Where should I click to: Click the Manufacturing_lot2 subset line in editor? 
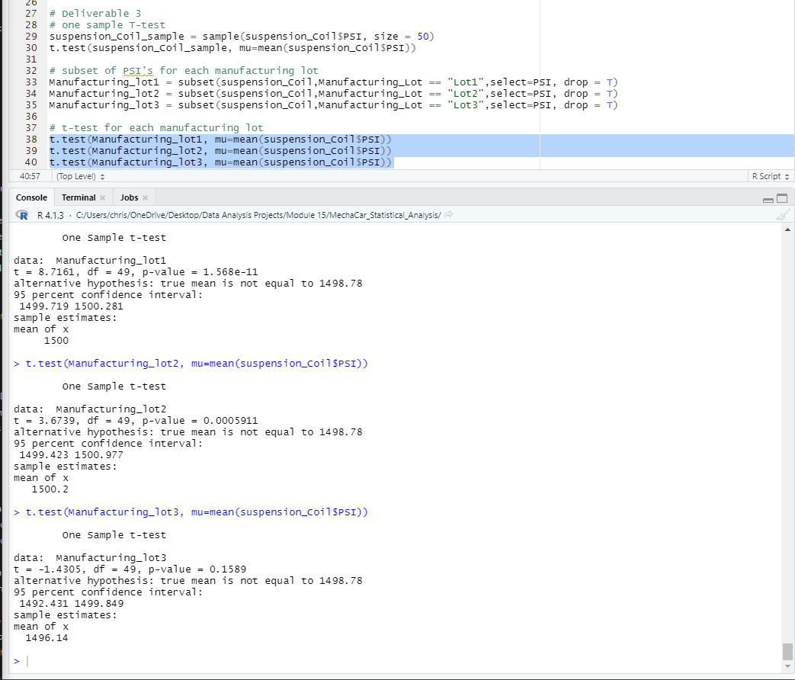pyautogui.click(x=334, y=93)
